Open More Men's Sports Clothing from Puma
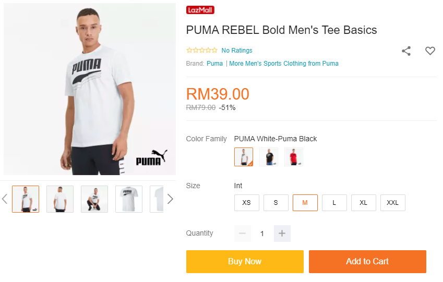Image resolution: width=443 pixels, height=282 pixels. 284,64
